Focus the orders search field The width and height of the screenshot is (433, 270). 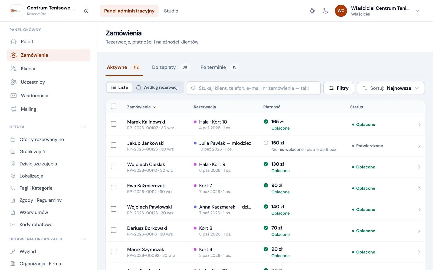(x=254, y=88)
